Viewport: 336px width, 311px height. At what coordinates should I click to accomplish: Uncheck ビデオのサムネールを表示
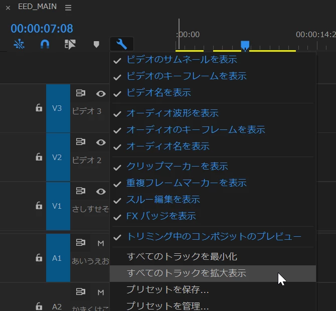tap(213, 60)
